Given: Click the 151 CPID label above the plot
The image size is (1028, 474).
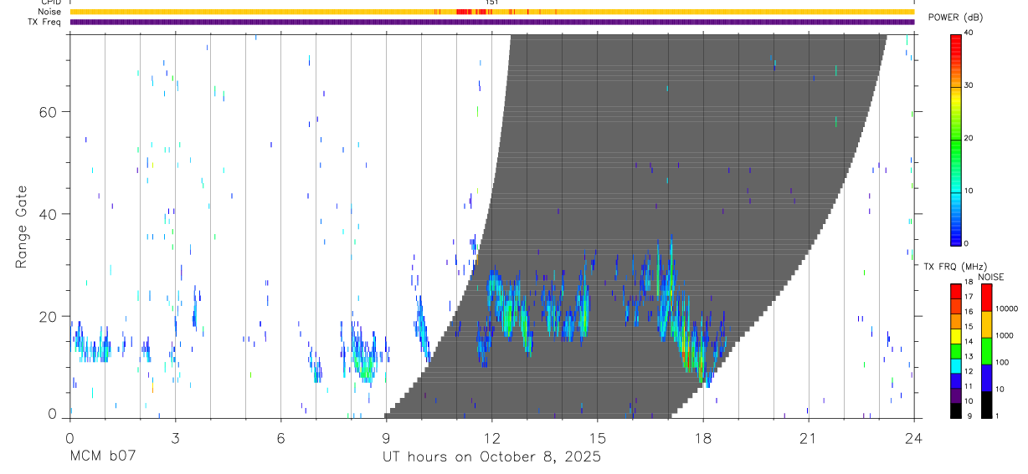Looking at the screenshot, I should click(x=491, y=3).
